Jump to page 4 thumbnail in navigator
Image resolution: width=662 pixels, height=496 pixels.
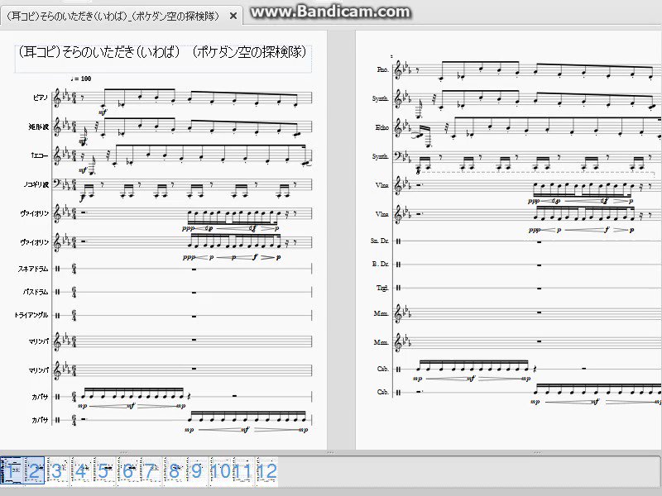point(80,470)
